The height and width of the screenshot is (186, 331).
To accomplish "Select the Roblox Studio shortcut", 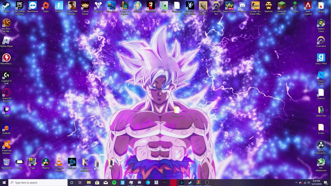I will point(321,78).
